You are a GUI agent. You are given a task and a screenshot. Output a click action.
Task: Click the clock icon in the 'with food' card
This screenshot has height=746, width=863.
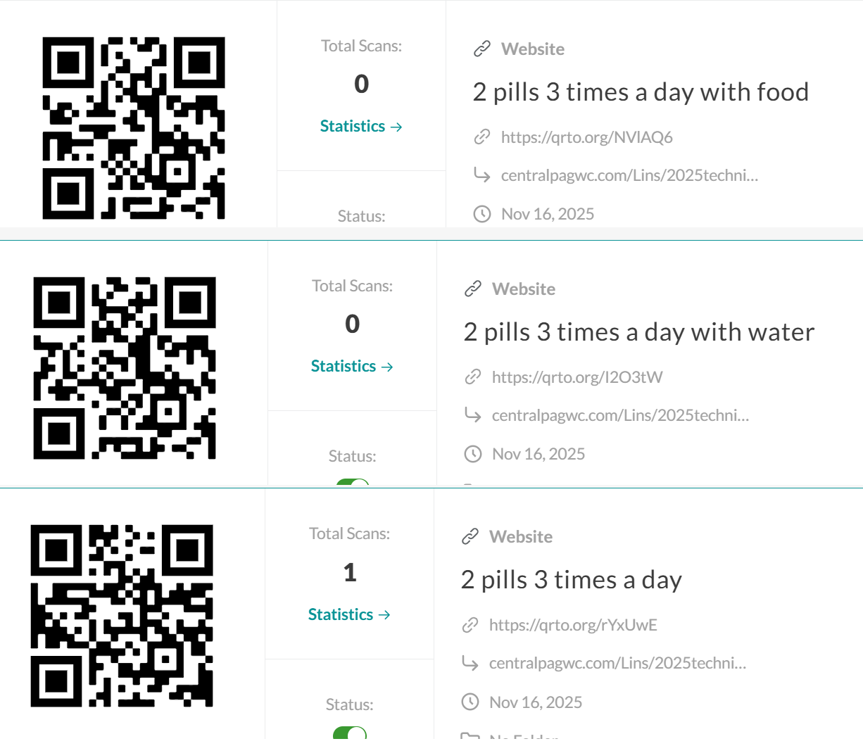[482, 214]
